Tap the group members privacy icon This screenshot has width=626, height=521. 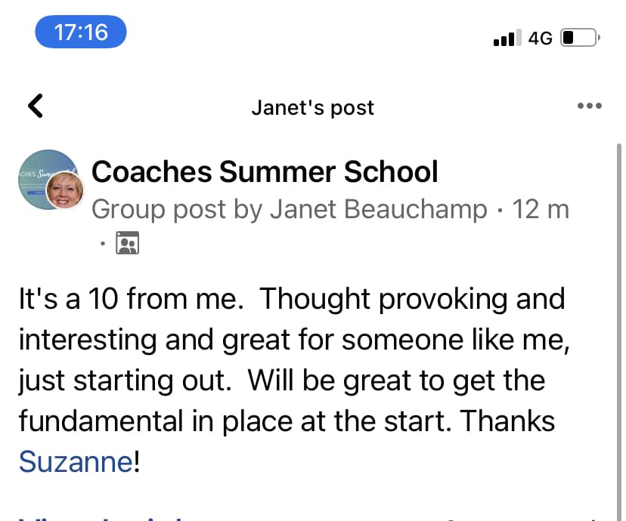pos(127,242)
